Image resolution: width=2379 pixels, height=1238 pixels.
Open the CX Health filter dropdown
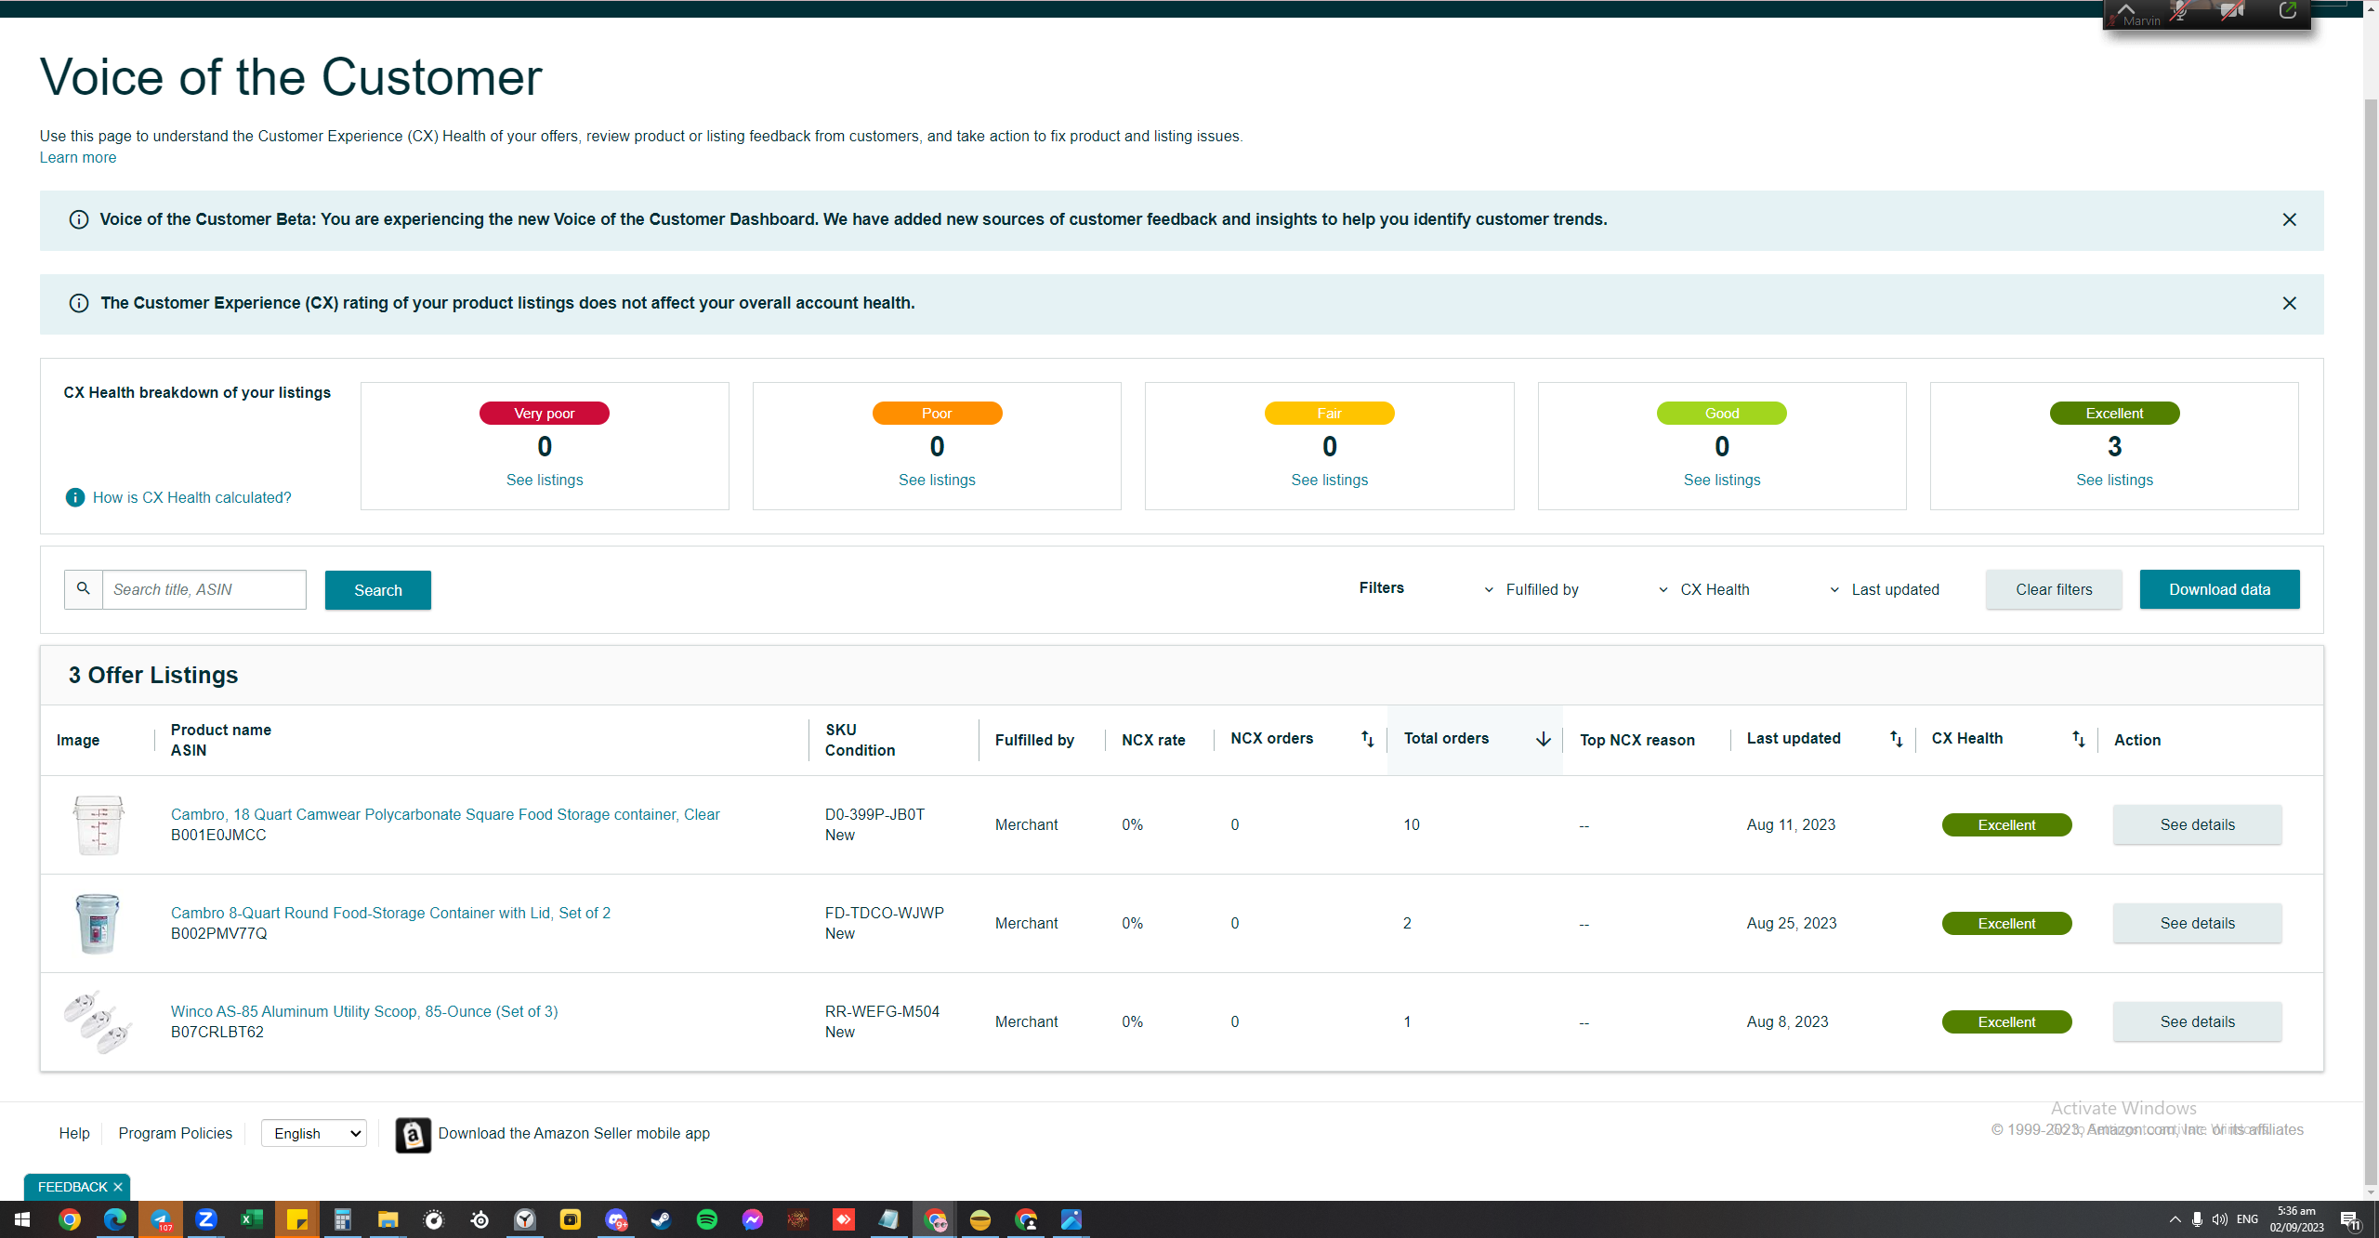(1704, 590)
